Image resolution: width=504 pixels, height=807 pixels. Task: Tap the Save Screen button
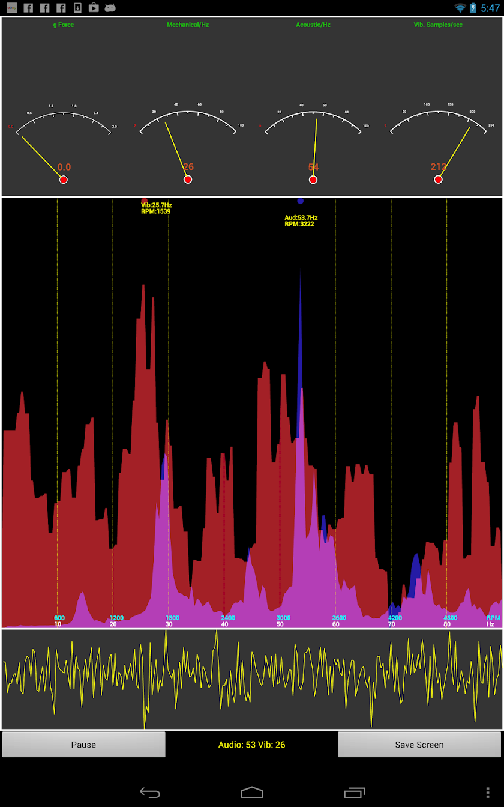(419, 745)
